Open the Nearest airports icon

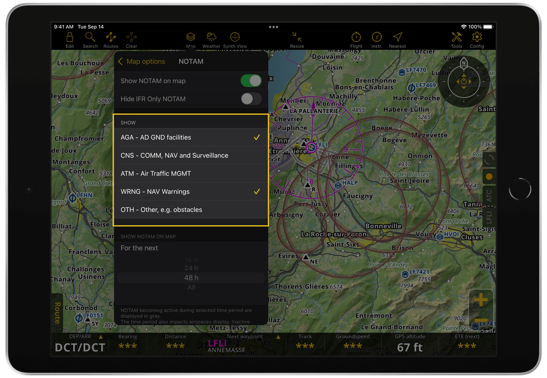(x=397, y=40)
